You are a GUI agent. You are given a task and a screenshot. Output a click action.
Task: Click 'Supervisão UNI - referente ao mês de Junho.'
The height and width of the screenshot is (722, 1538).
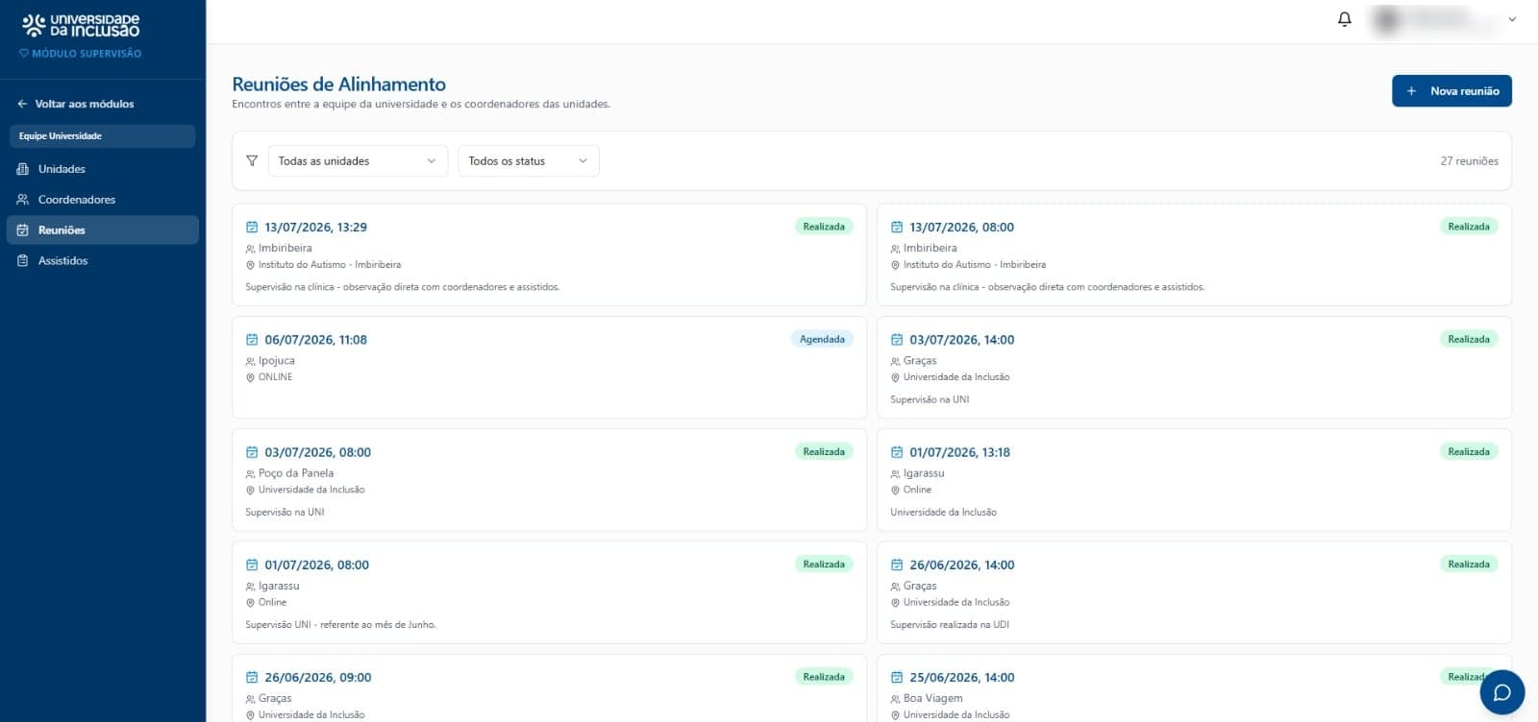pos(340,625)
